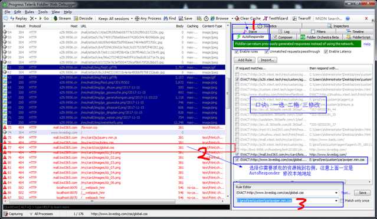Screen dimensions: 377x219
Task: Sort sessions by the Content-Type column header
Action: click(x=212, y=26)
